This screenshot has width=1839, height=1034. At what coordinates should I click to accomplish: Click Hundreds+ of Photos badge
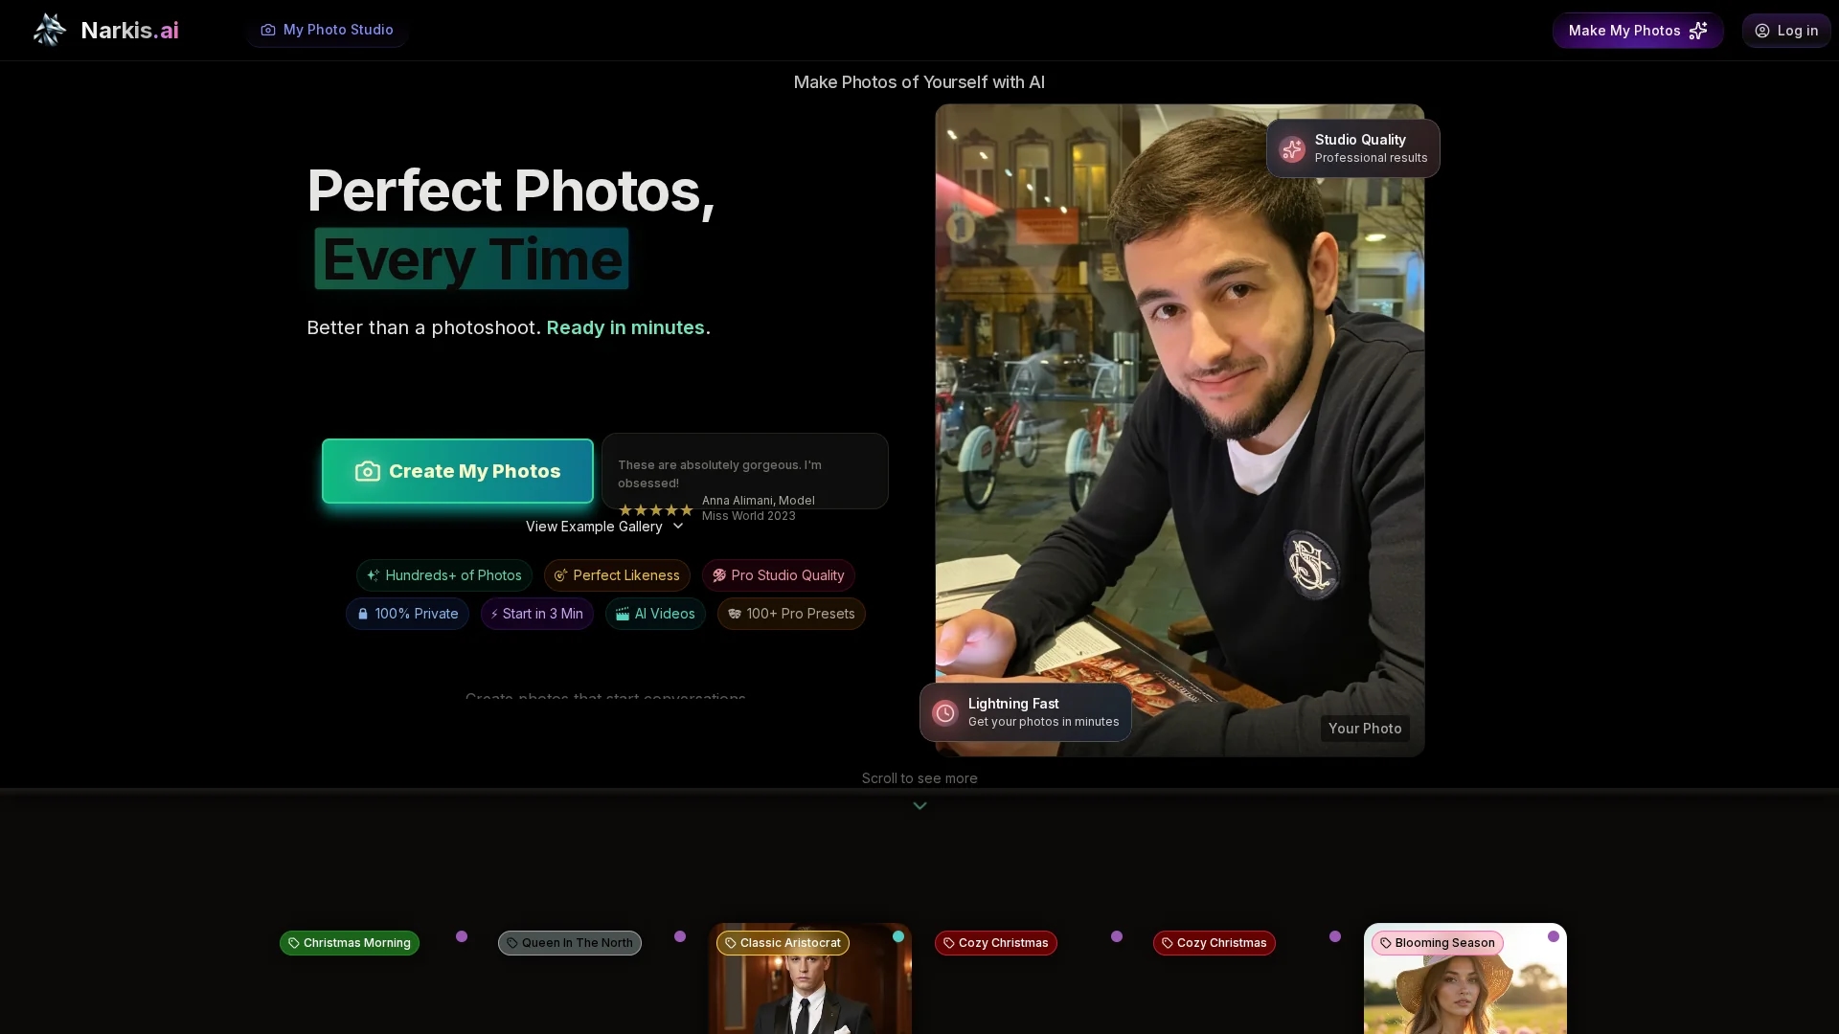444,575
